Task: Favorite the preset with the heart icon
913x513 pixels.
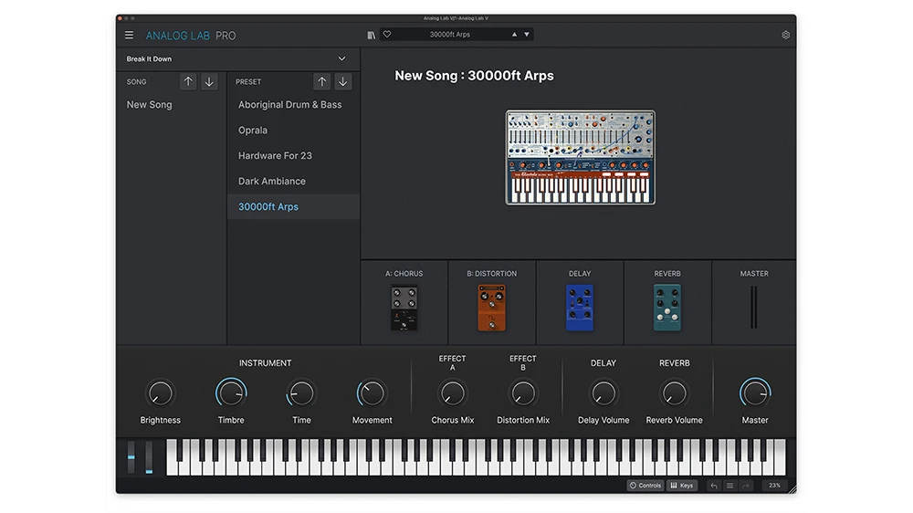Action: (x=387, y=35)
